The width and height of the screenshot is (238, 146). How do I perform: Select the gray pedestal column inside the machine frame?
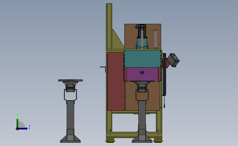point(142,115)
